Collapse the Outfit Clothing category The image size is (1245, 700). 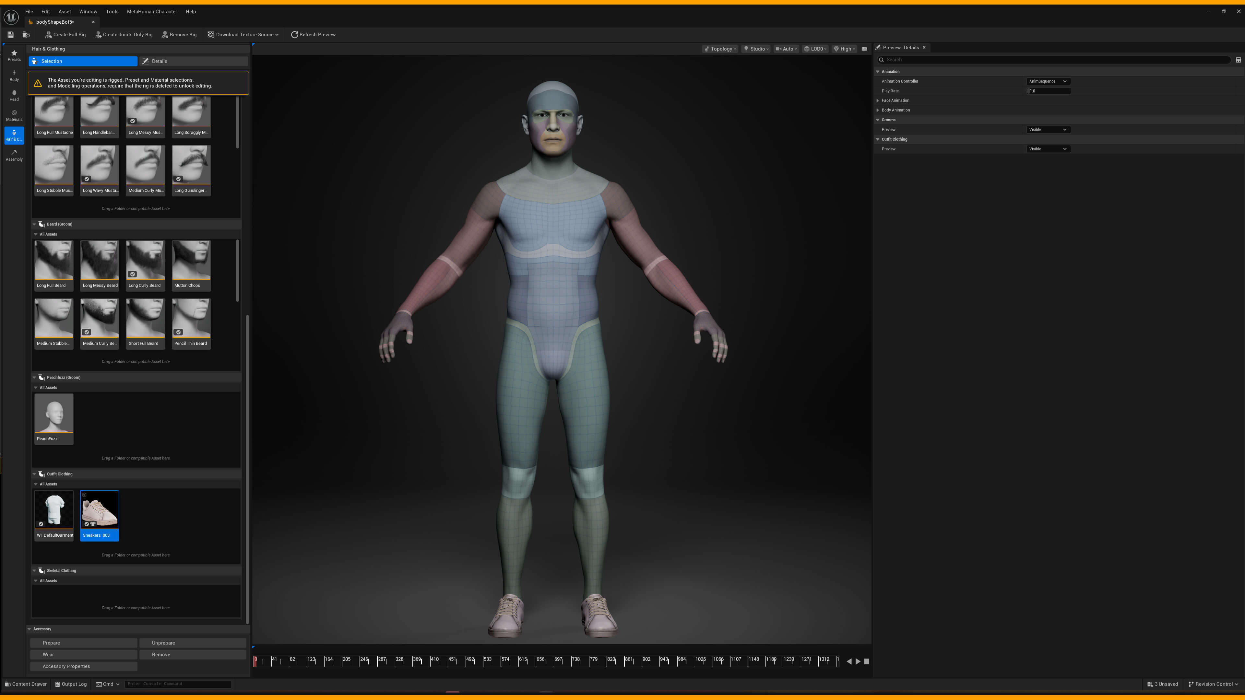(x=35, y=474)
